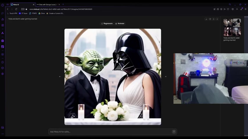Open the Extensions cube in sidebar
This screenshot has width=248, height=139.
[x=3, y=68]
